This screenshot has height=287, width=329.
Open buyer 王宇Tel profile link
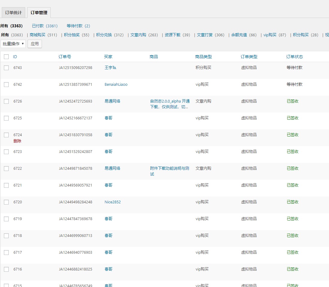coord(110,67)
